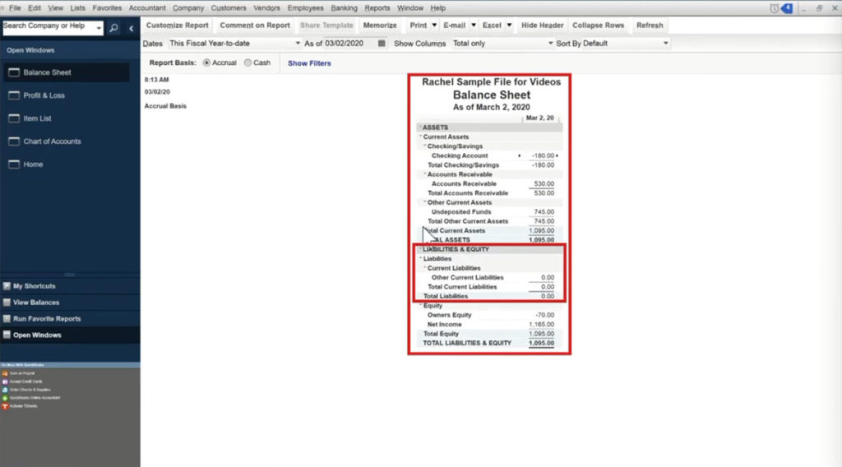Click the Turn on Payroll icon
The image size is (842, 467).
(7, 373)
